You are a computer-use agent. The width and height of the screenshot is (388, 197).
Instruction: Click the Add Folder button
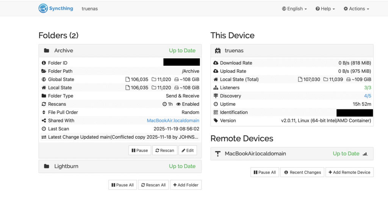(x=186, y=185)
